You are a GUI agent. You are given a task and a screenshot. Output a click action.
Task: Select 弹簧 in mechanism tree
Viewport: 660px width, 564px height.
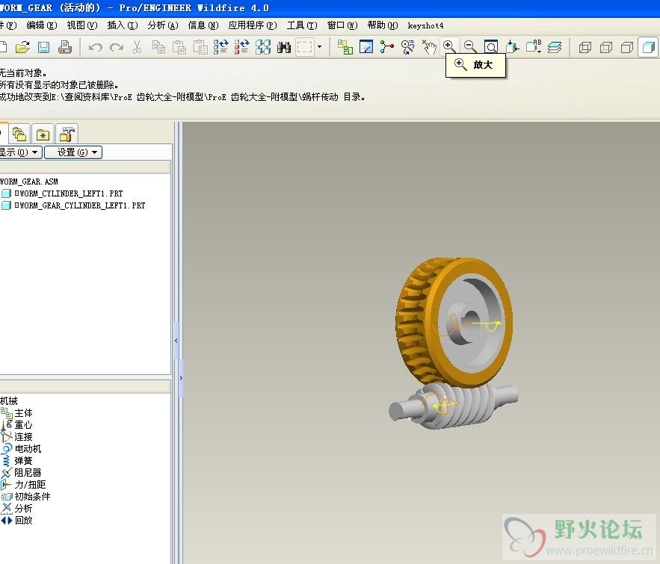pyautogui.click(x=23, y=460)
